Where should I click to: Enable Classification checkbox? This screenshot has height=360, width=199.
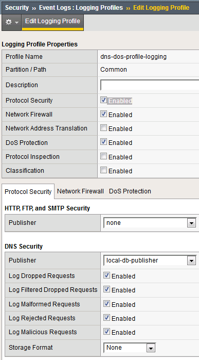pos(103,170)
